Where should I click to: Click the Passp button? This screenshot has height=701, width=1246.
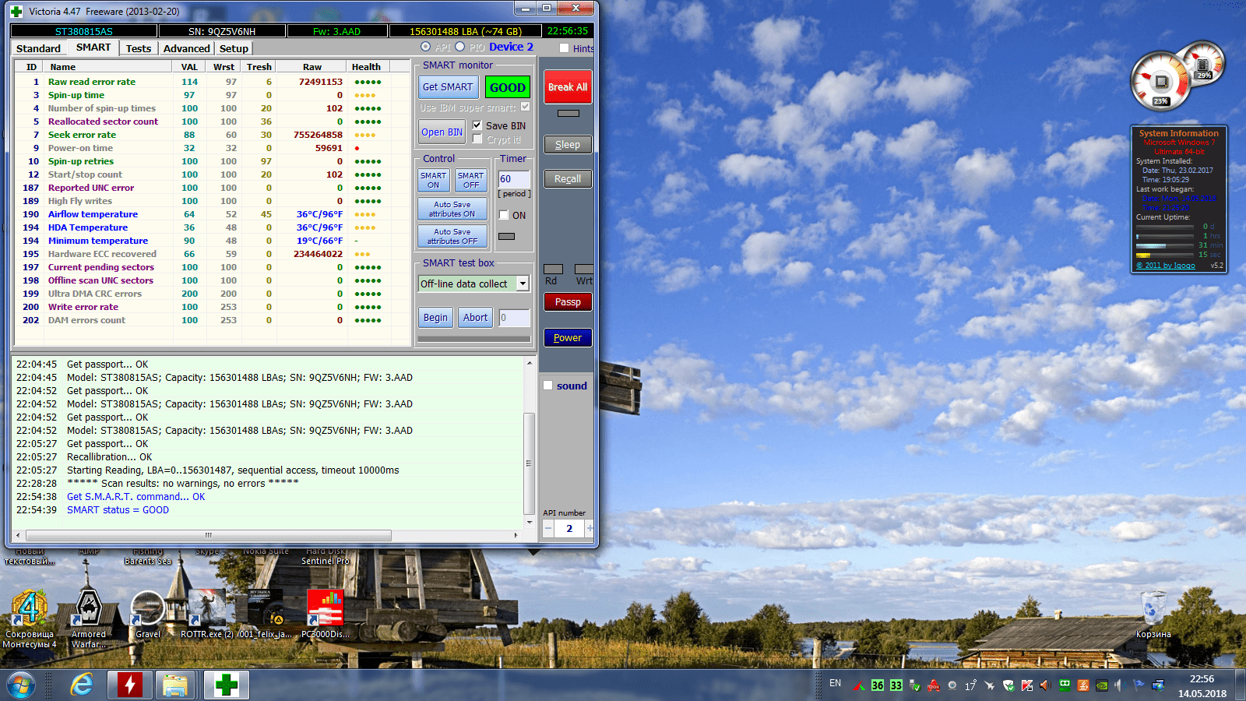568,302
